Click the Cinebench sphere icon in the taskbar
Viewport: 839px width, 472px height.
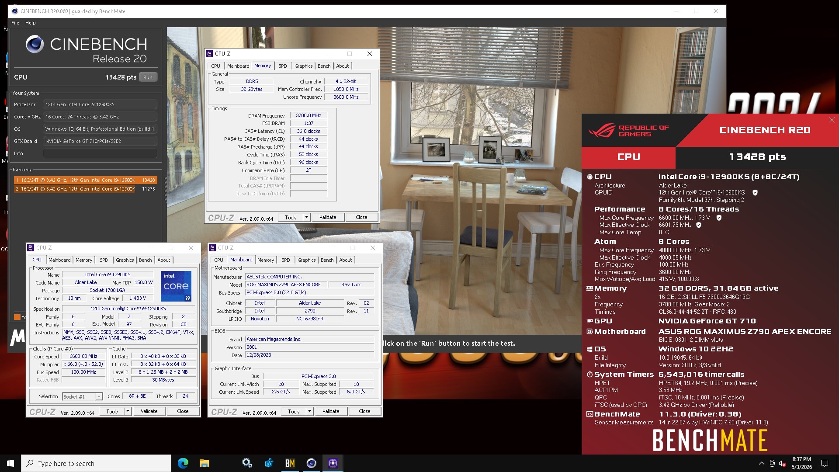(x=312, y=463)
